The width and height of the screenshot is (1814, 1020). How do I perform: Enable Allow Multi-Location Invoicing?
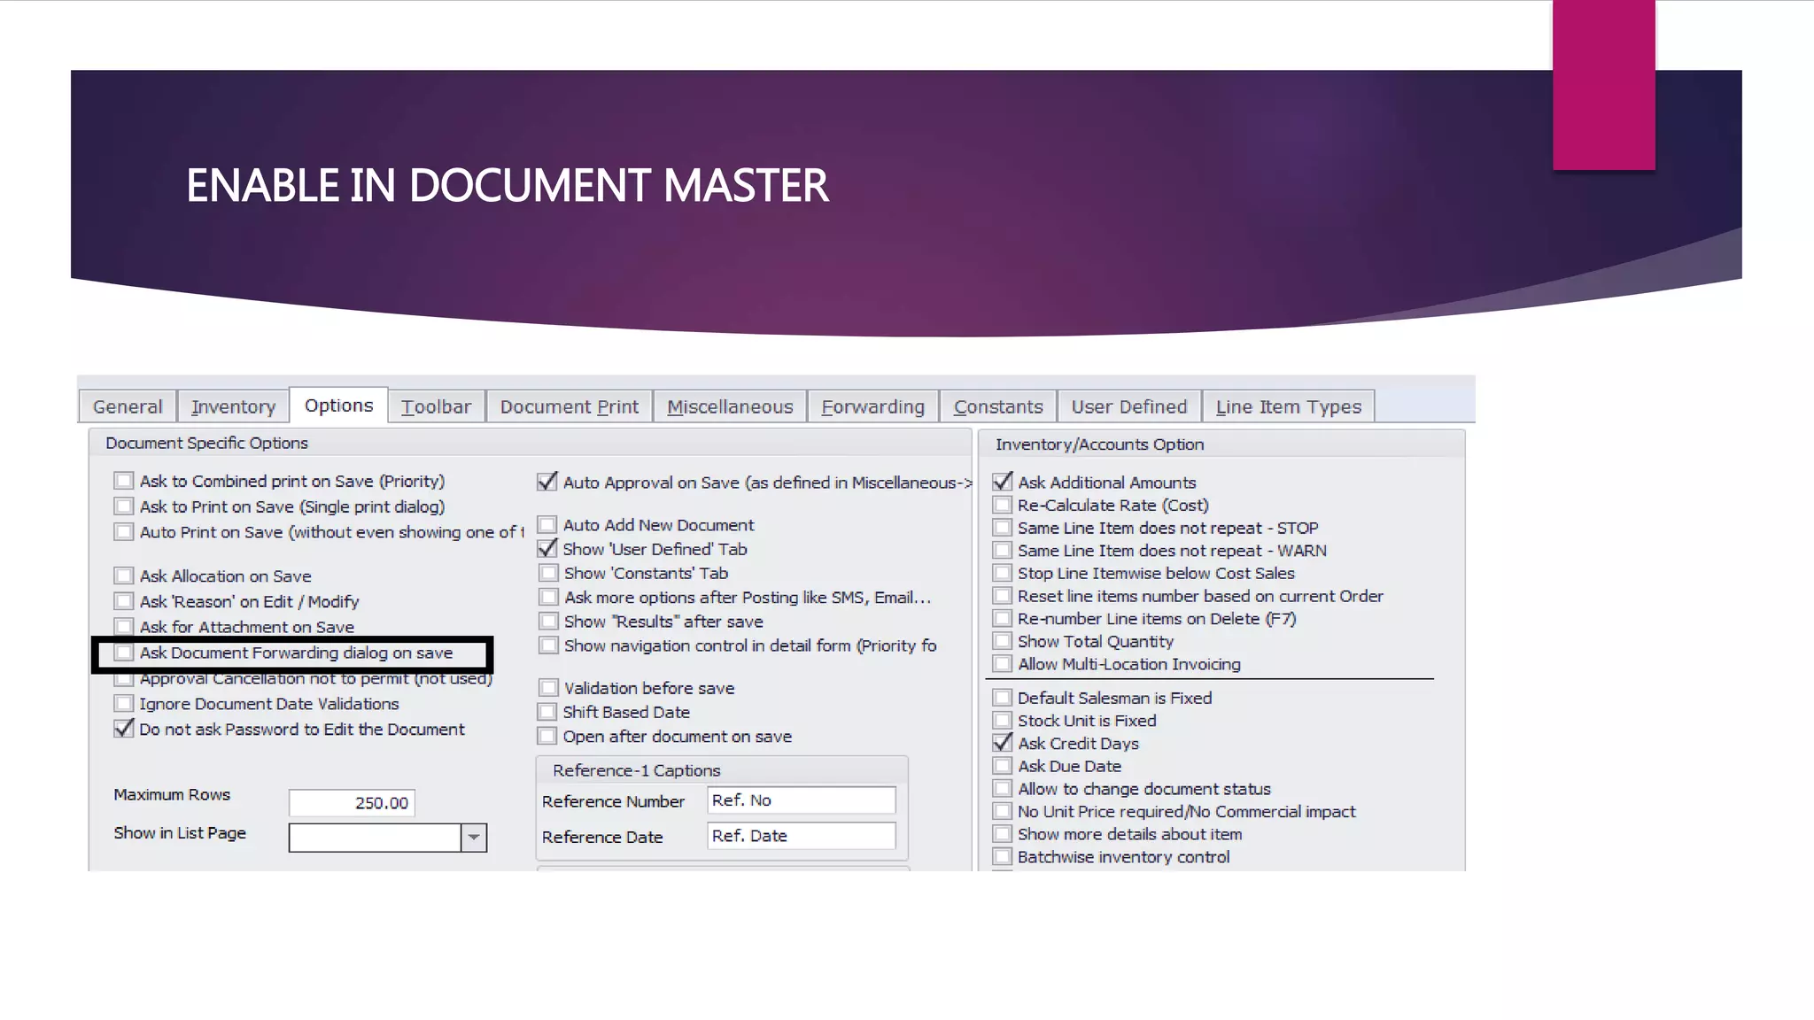[x=1002, y=664]
